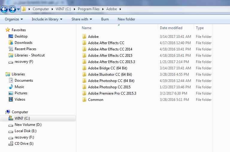
Task: Select the Adobe folder icon in file list
Action: (84, 36)
